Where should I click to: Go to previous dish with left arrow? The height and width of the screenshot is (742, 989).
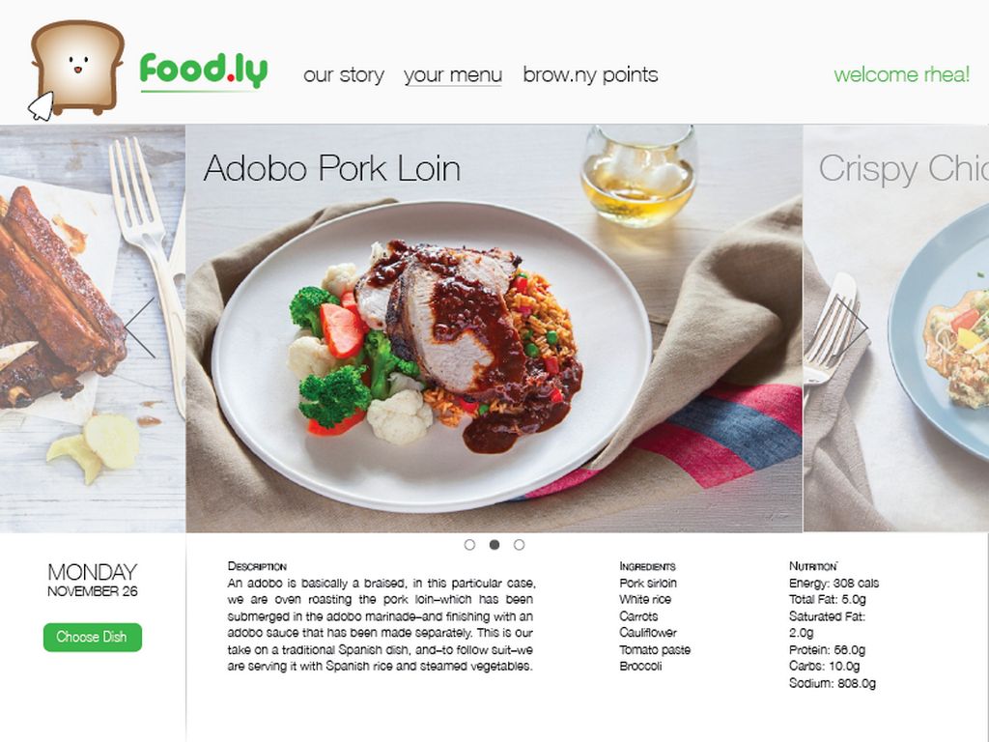140,328
